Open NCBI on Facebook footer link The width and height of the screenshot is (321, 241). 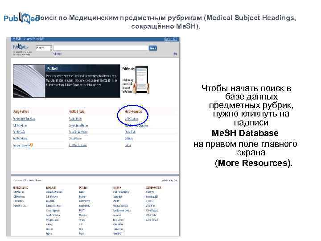point(152,211)
